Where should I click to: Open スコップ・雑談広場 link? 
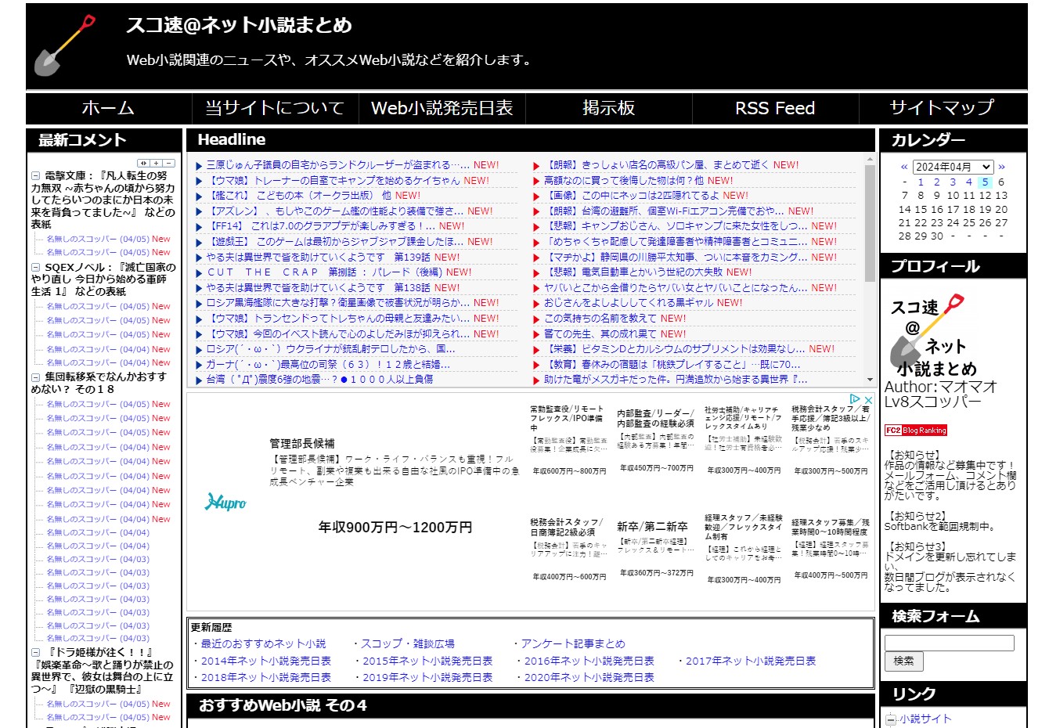(408, 643)
